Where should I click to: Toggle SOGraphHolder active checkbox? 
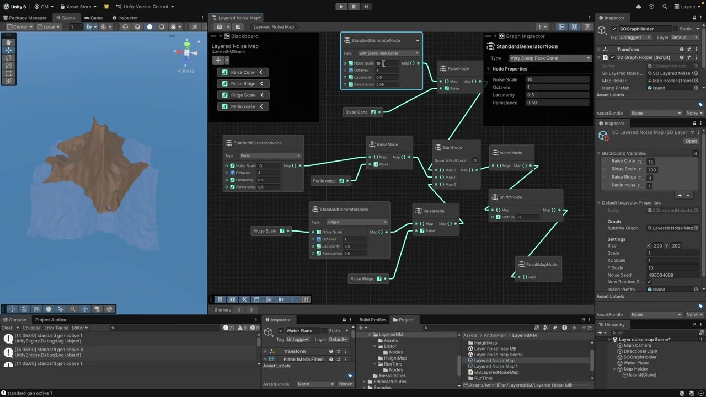click(614, 29)
